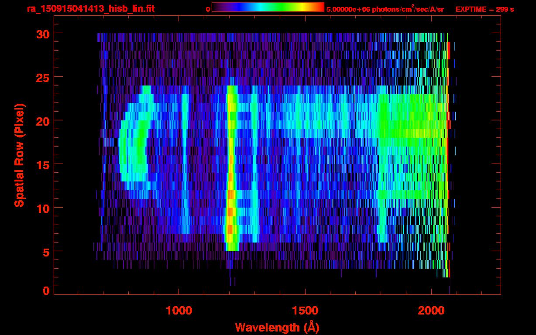This screenshot has height=335, width=536.
Task: Click the Spatial Row (Pixel) axis title
Action: coord(19,155)
